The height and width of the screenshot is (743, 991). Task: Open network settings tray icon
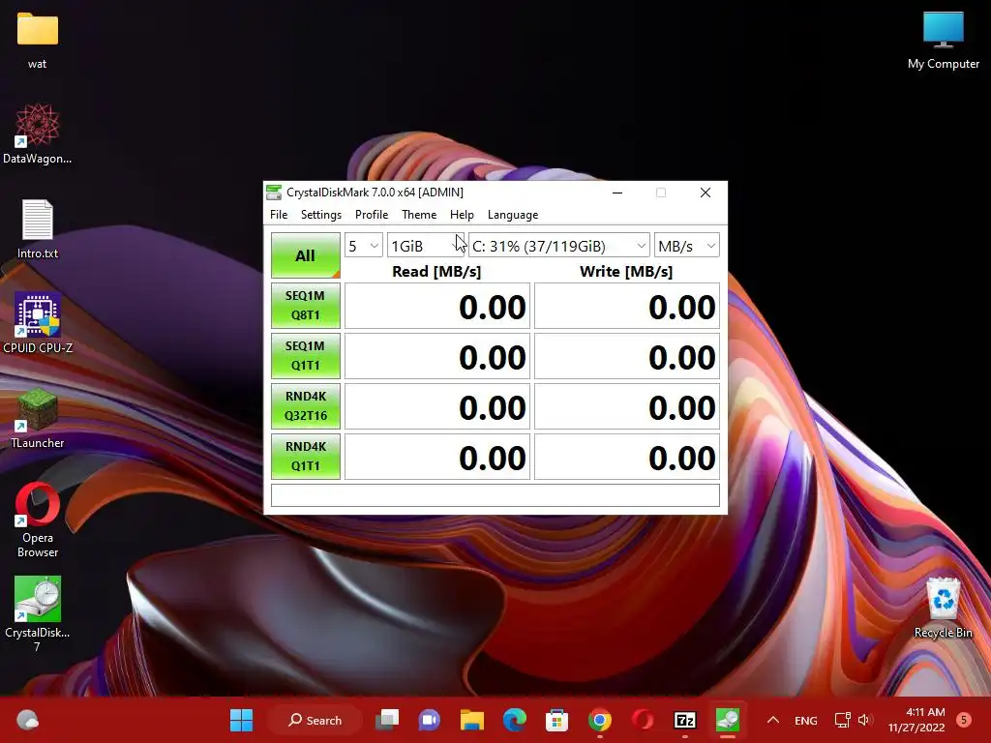coord(842,720)
